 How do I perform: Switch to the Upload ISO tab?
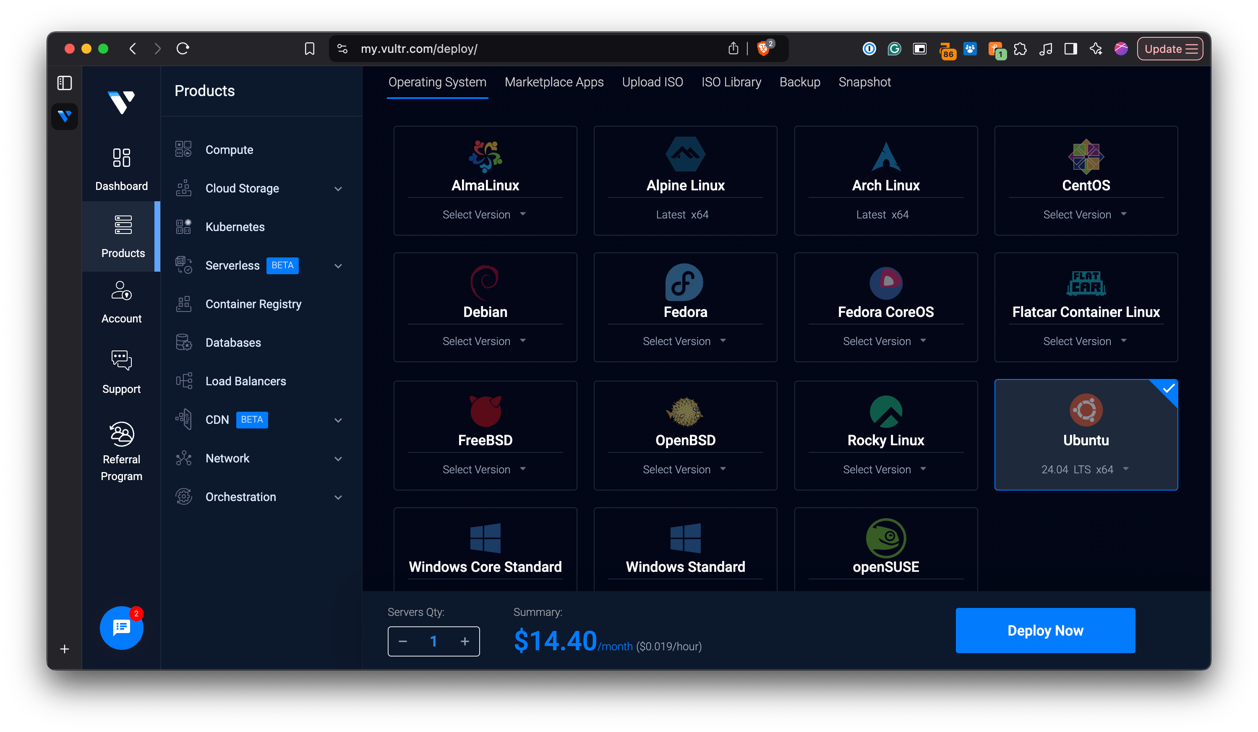pos(652,82)
